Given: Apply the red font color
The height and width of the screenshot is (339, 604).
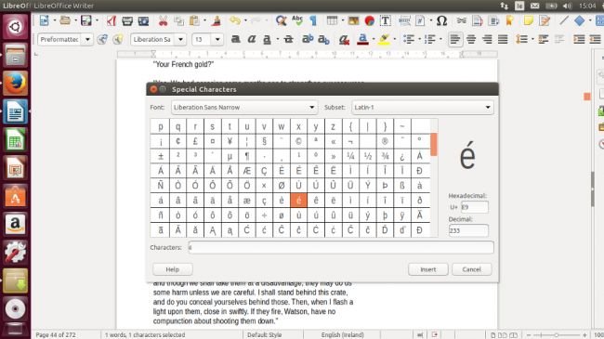Looking at the screenshot, I should tap(362, 39).
